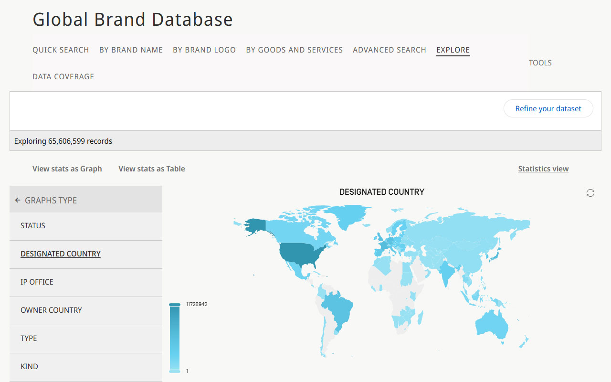Select By Goods and Services
611x382 pixels.
[x=294, y=50]
